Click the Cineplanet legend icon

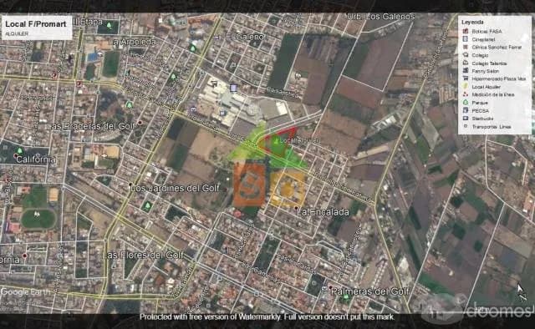(x=466, y=39)
